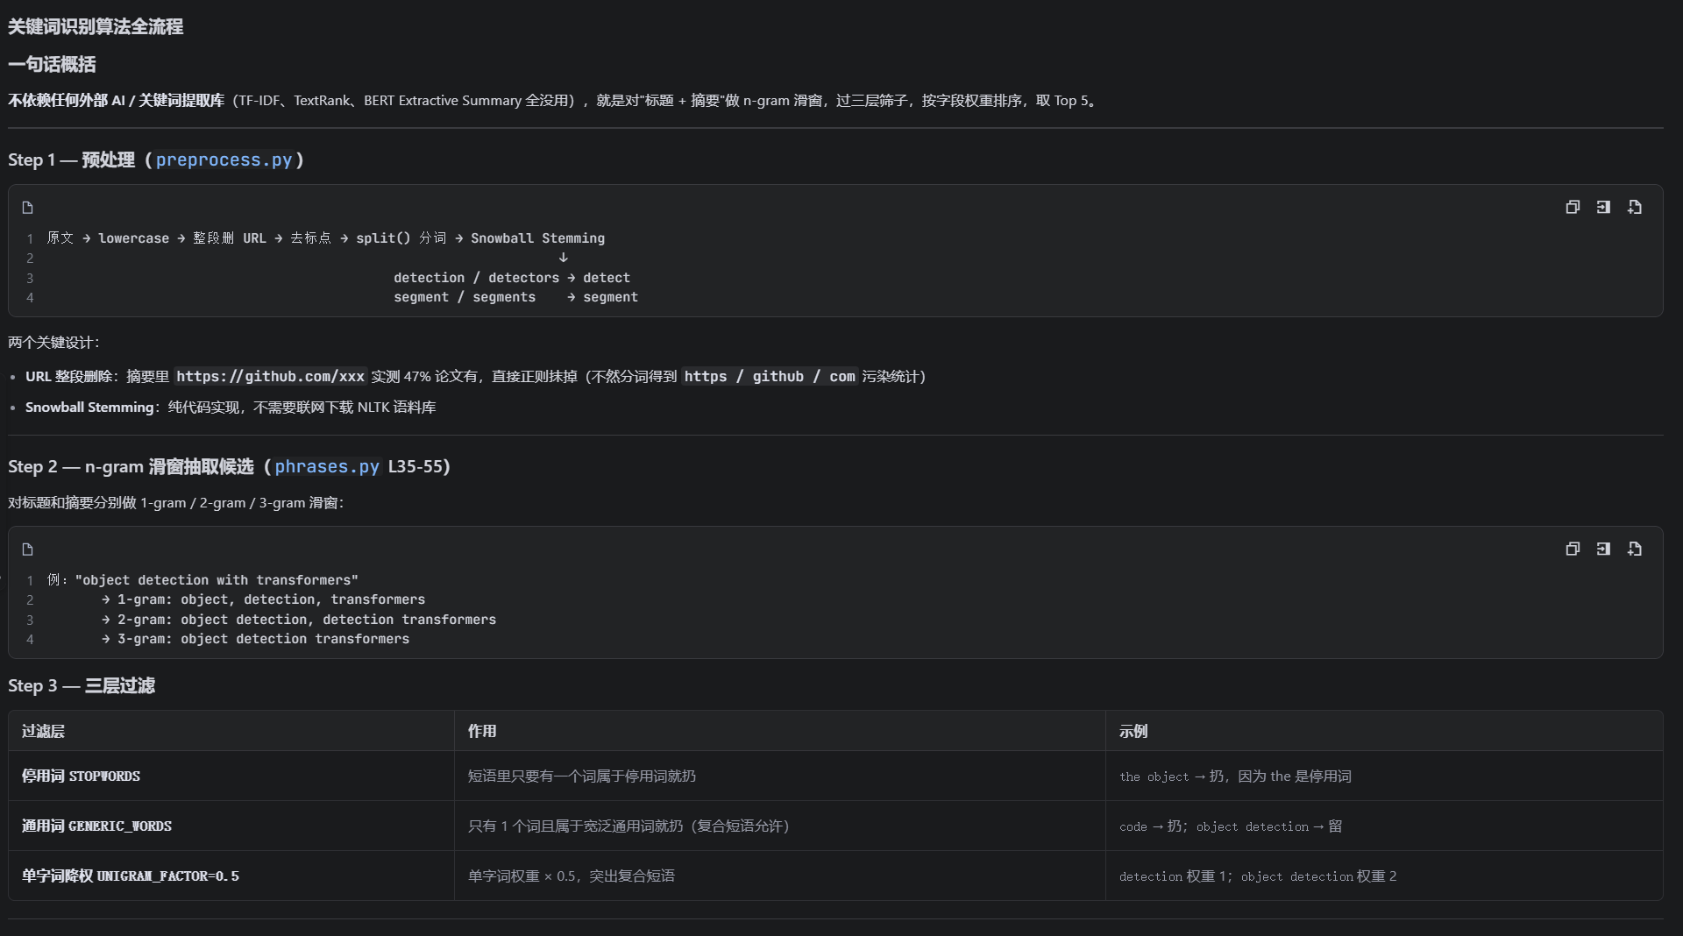Click the '3-gram: object detection transformers' line
Image resolution: width=1683 pixels, height=936 pixels.
(x=256, y=639)
